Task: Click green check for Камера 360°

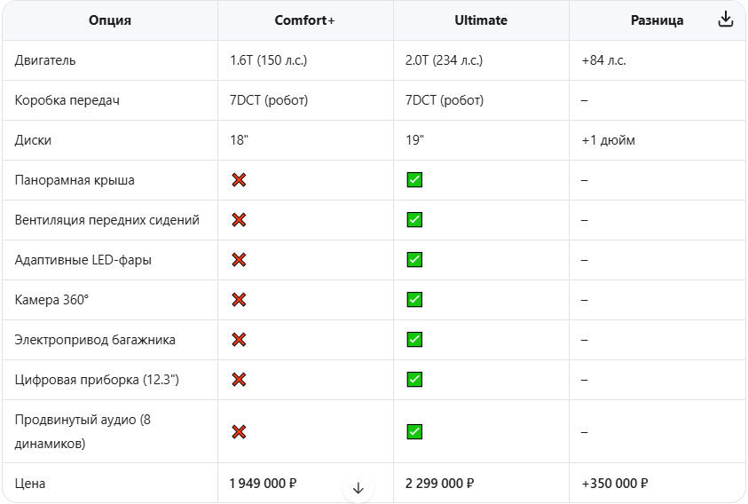Action: pos(414,300)
